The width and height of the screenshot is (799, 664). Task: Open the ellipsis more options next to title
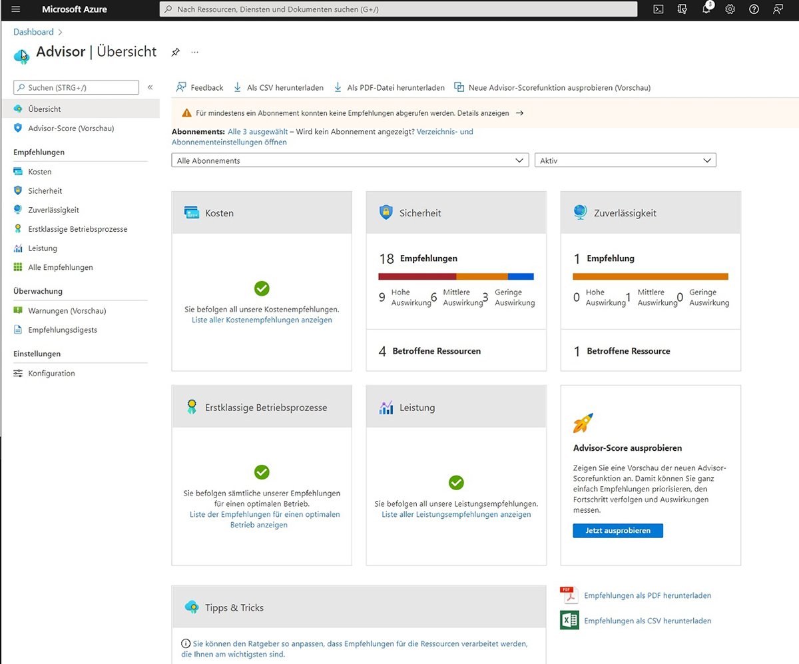(195, 52)
